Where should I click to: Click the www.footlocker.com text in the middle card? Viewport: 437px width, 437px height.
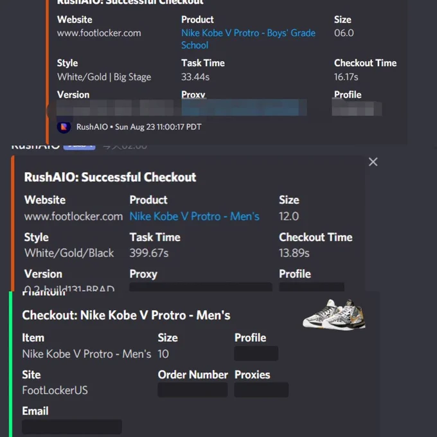click(x=73, y=217)
